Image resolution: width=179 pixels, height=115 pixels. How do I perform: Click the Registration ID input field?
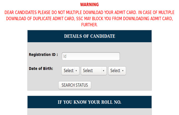pyautogui.click(x=91, y=56)
